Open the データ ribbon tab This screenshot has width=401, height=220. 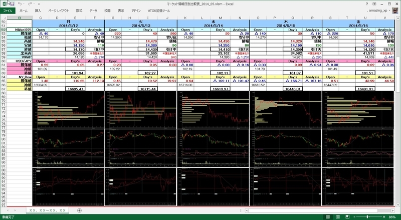pos(93,11)
